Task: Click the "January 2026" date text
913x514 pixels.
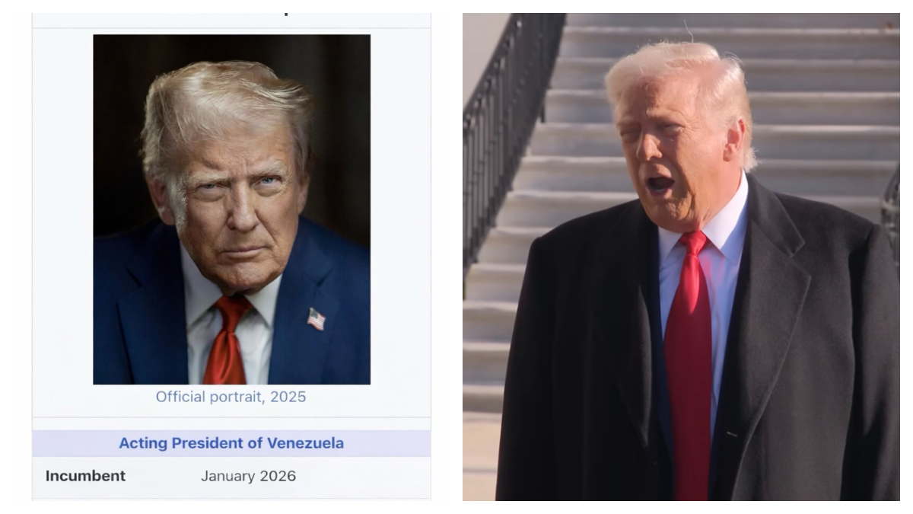Action: click(248, 476)
